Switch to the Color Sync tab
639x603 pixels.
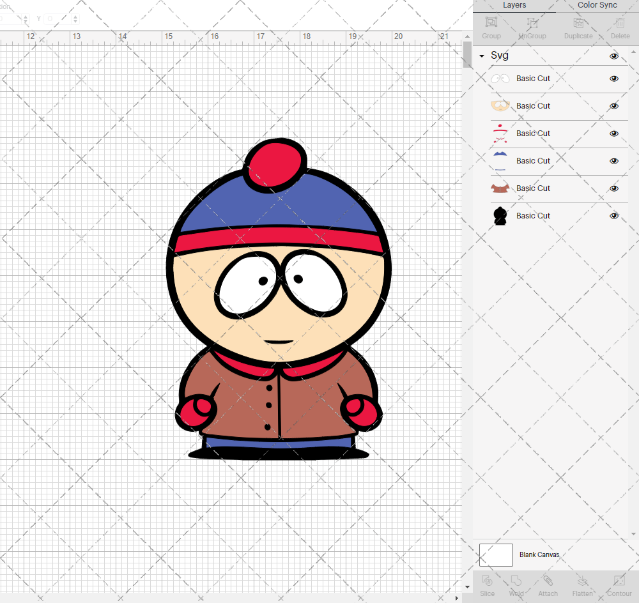pos(597,5)
